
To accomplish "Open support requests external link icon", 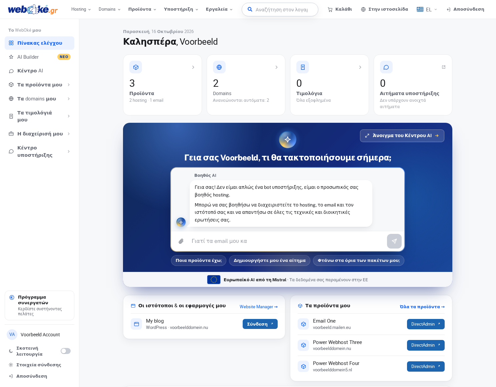I will (x=444, y=67).
